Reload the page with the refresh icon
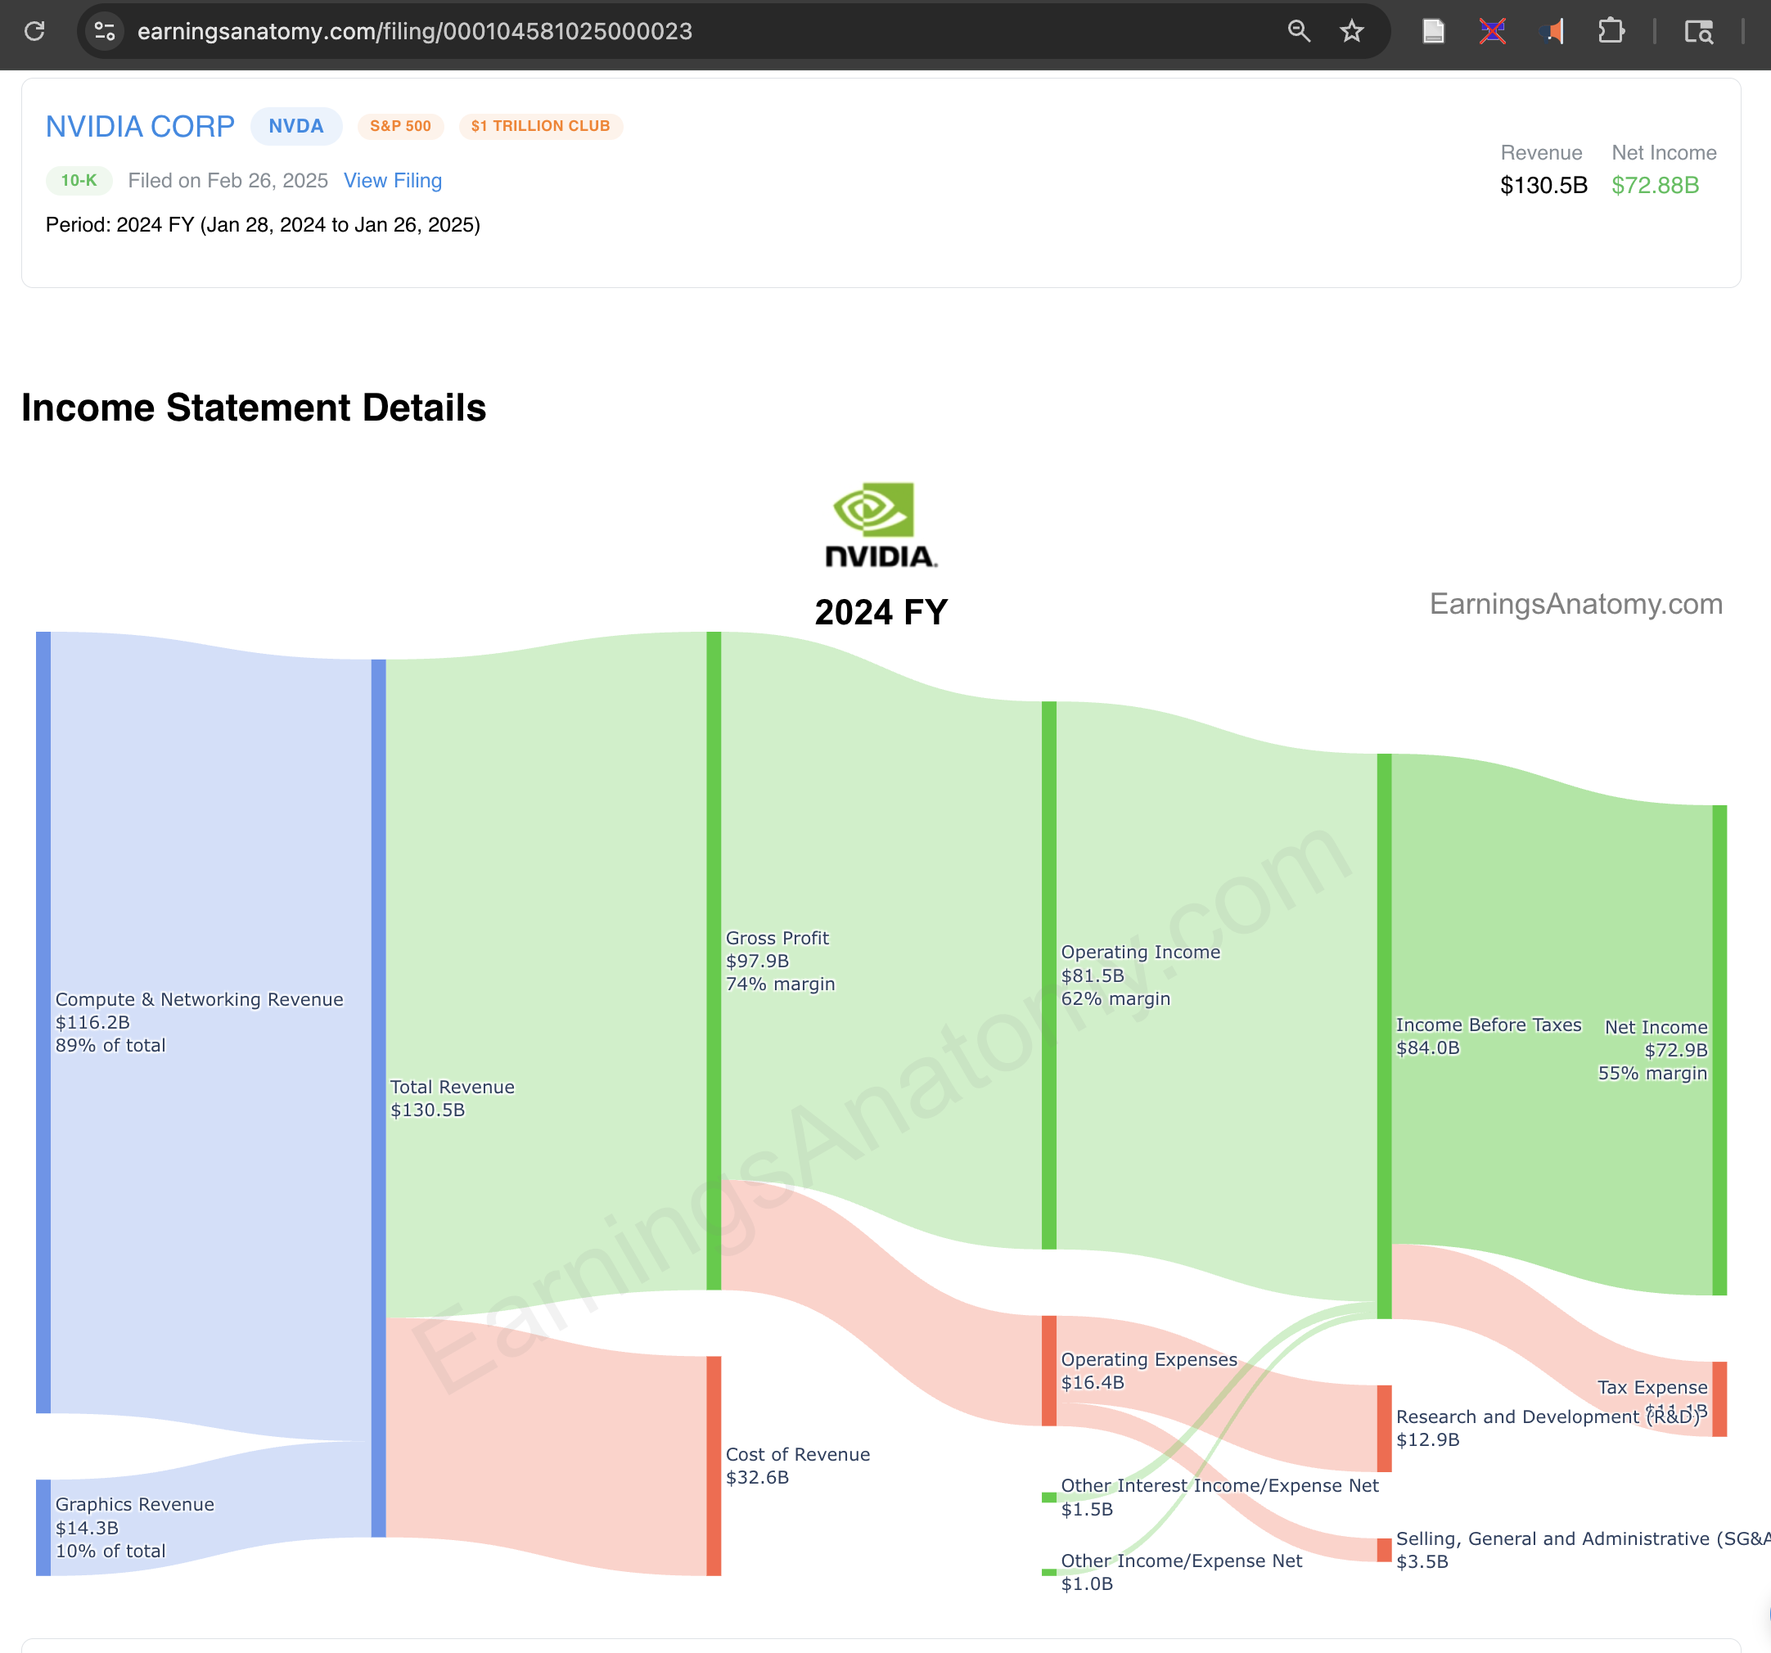This screenshot has width=1771, height=1653. (34, 31)
